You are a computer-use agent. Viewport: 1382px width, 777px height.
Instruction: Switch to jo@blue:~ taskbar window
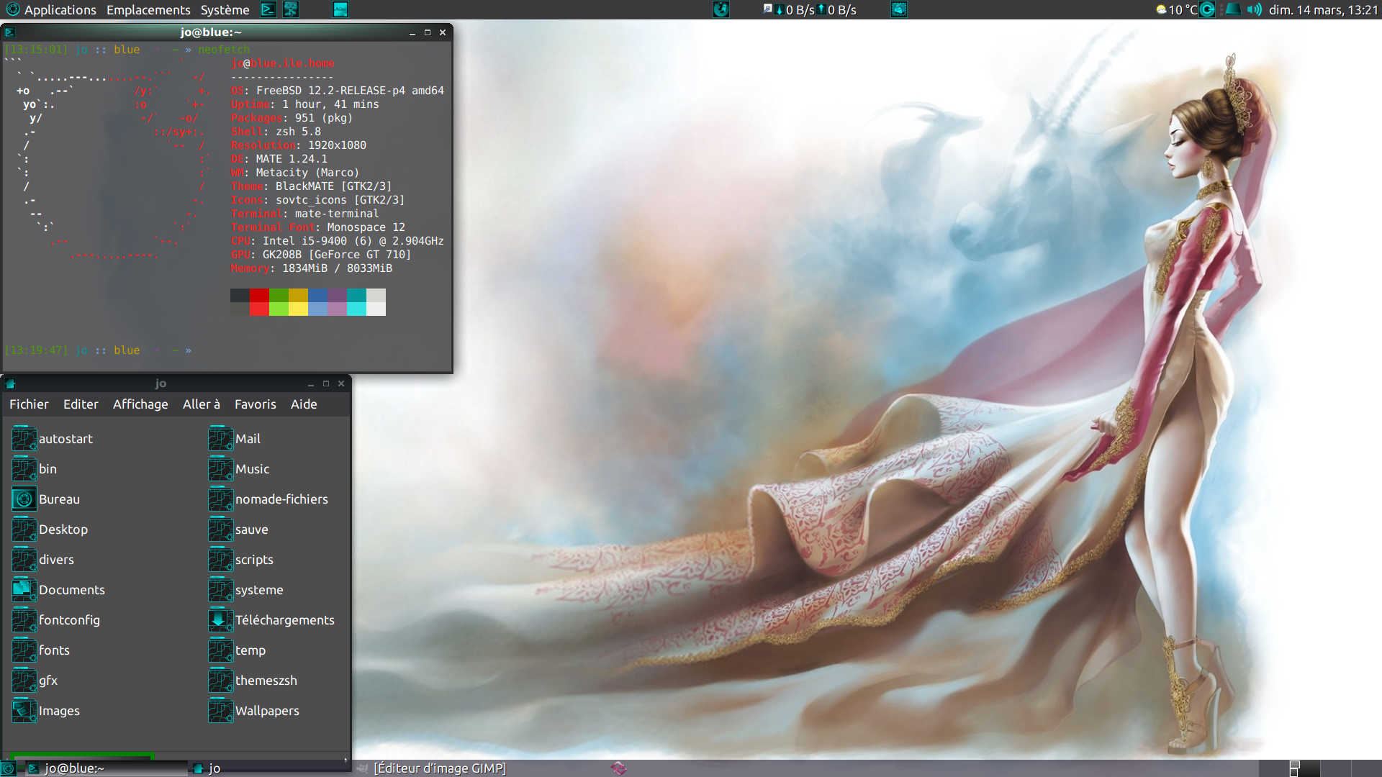[x=105, y=768]
